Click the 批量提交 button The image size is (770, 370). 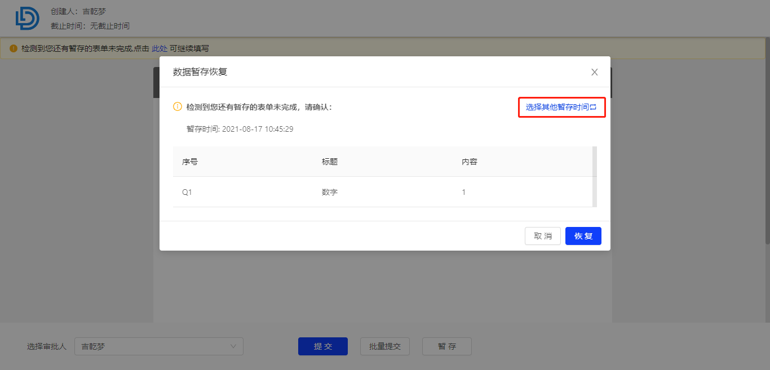385,346
